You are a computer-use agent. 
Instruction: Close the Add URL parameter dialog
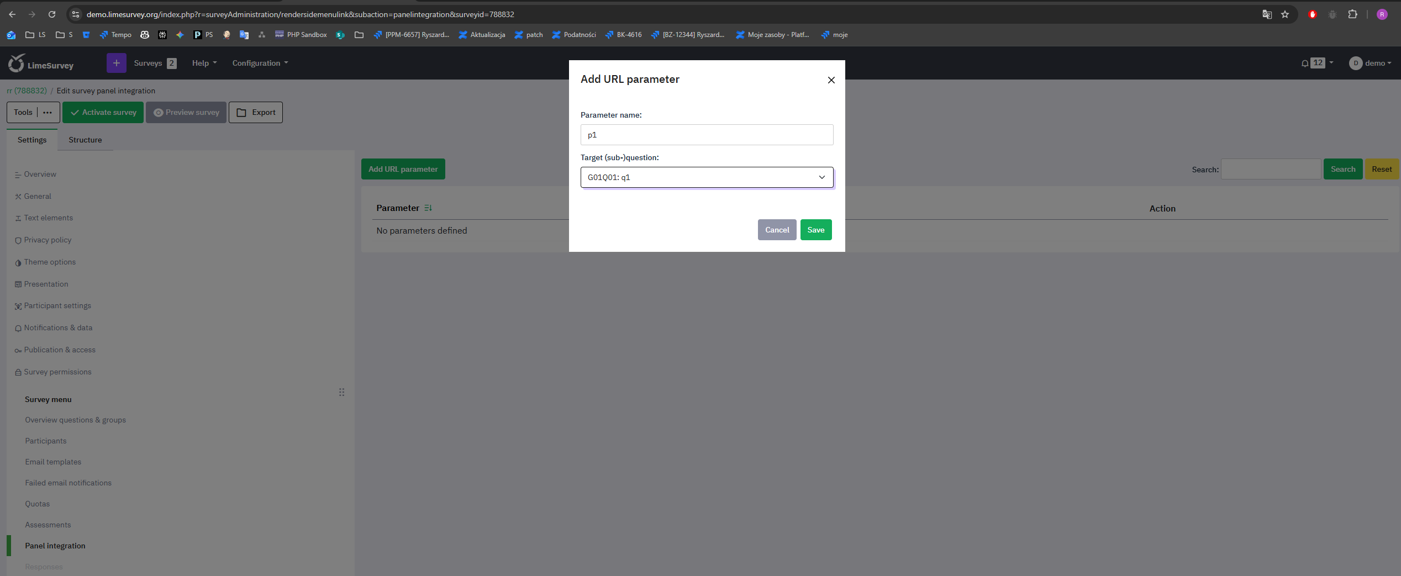pos(831,80)
